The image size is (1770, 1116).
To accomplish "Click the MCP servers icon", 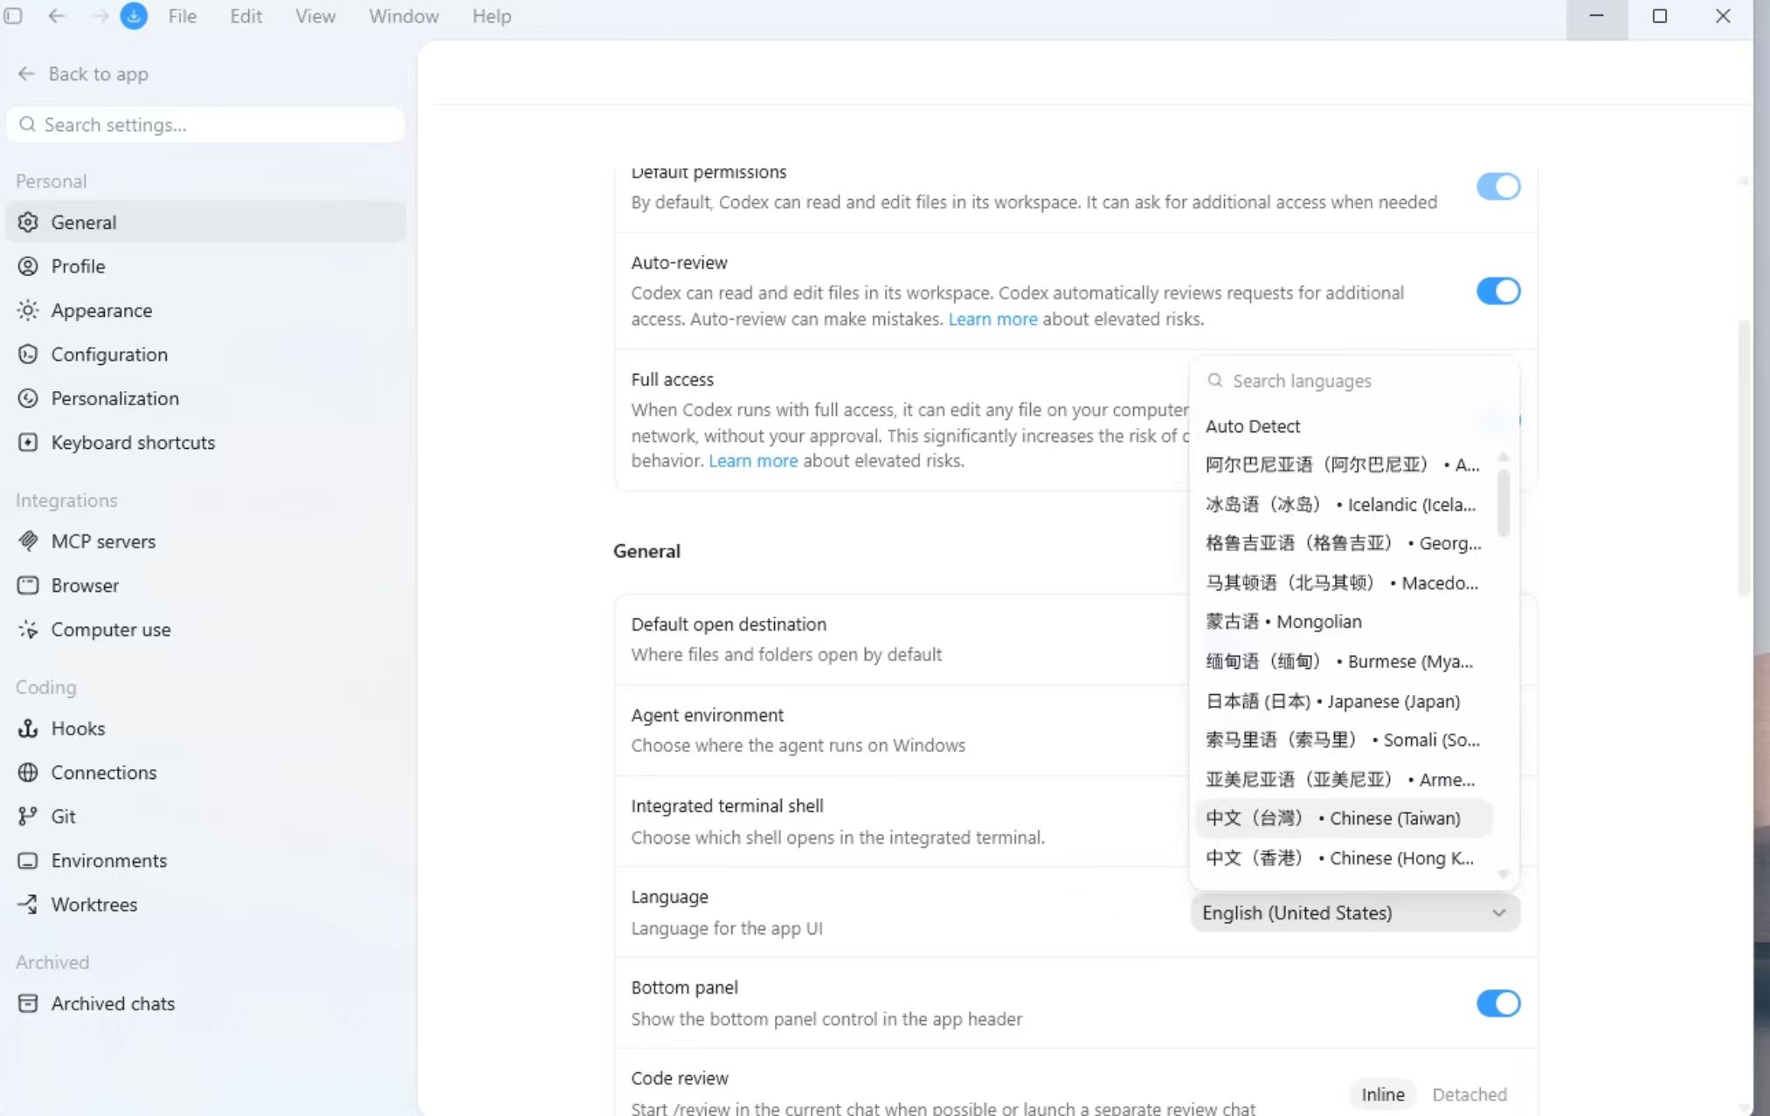I will click(x=28, y=541).
